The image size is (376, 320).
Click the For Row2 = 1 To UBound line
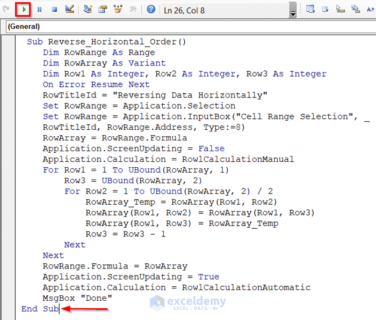(169, 191)
